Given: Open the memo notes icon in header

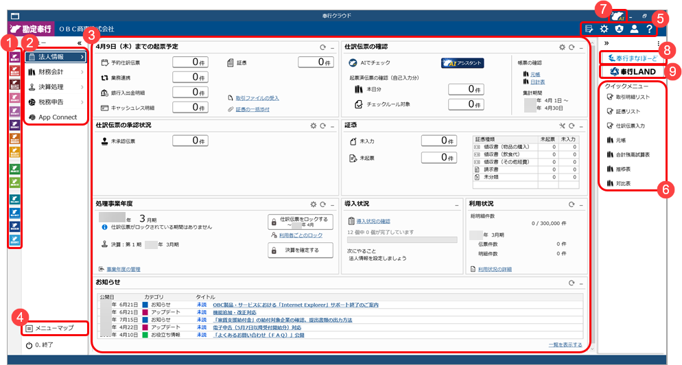Looking at the screenshot, I should [589, 29].
